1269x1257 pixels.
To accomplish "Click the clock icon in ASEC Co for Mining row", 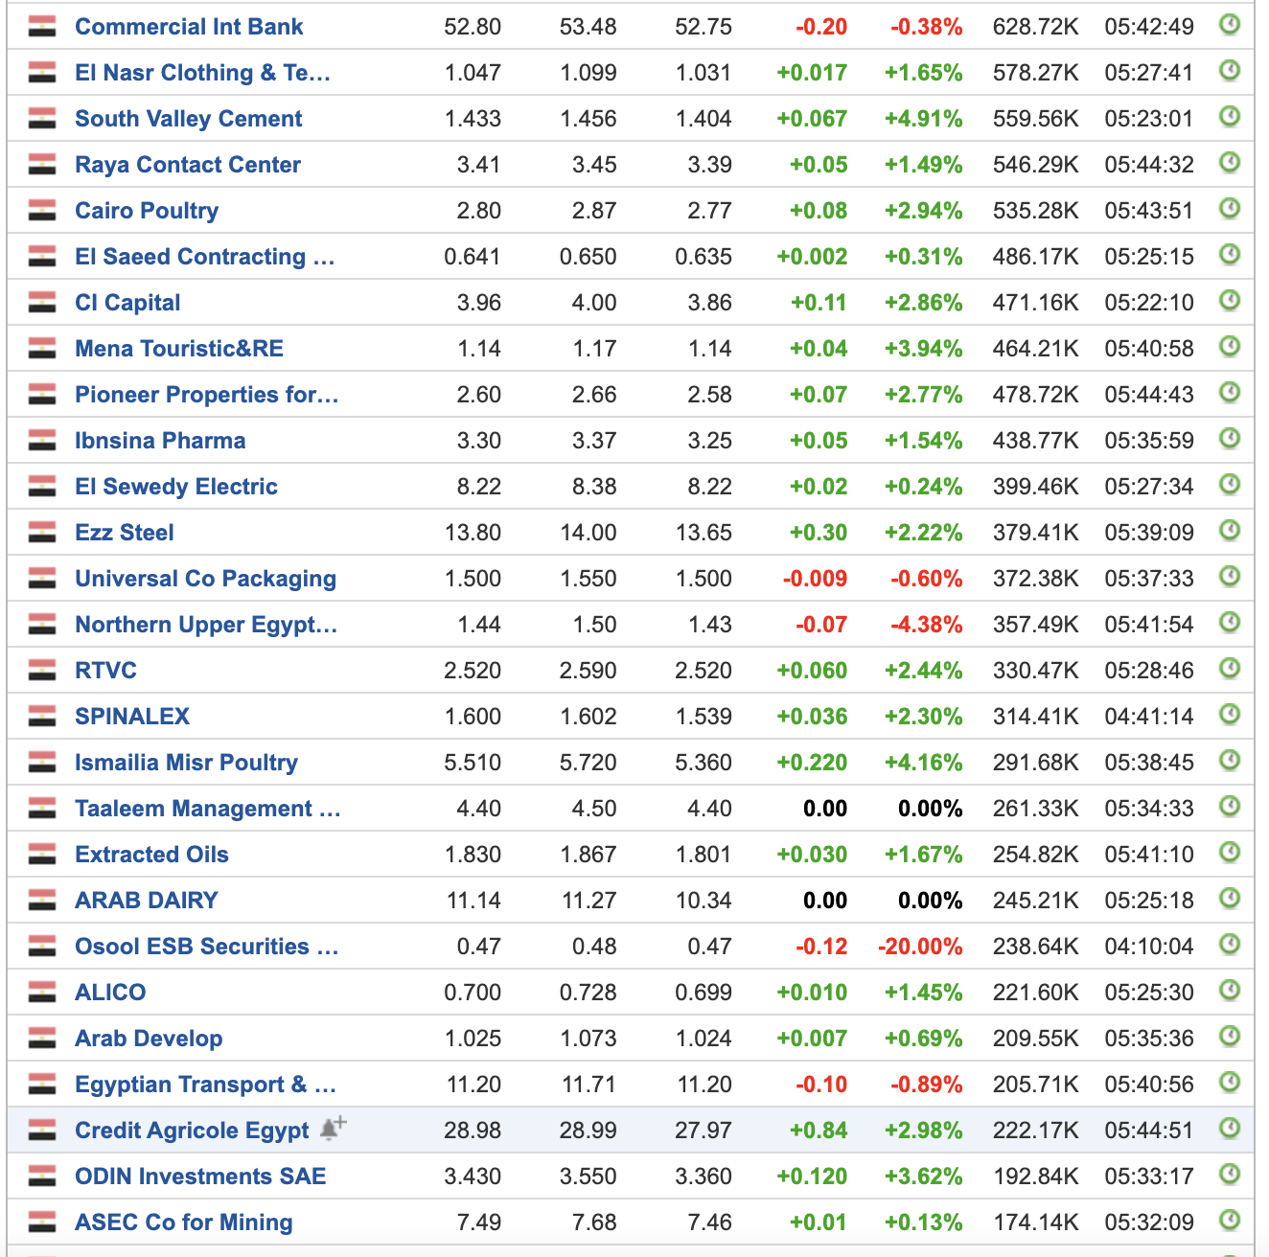I will 1230,1221.
